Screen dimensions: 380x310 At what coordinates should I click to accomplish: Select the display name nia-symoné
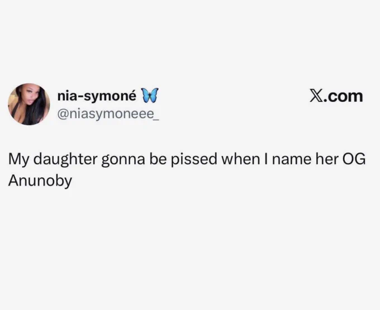click(x=97, y=96)
